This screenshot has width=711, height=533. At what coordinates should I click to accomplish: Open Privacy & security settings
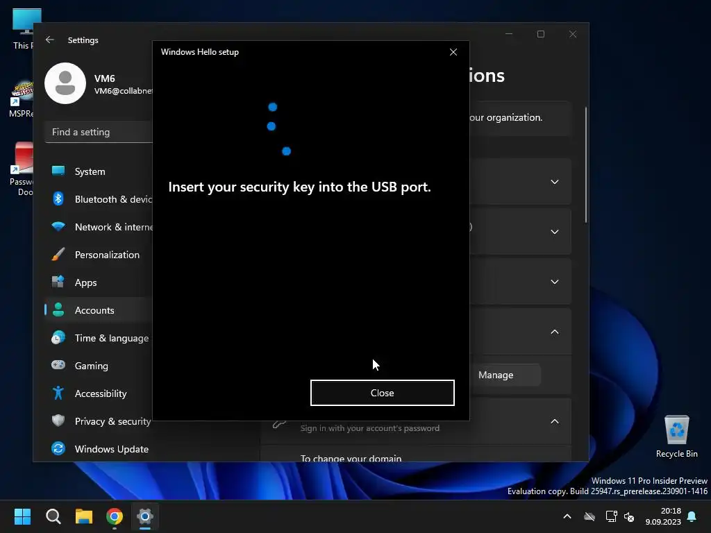[99, 421]
